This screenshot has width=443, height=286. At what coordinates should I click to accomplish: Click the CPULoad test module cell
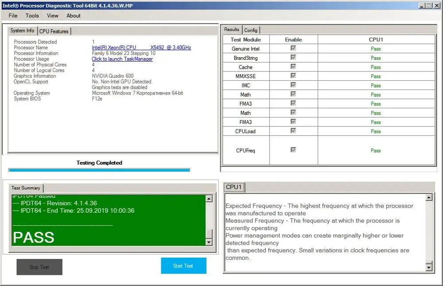(x=246, y=131)
